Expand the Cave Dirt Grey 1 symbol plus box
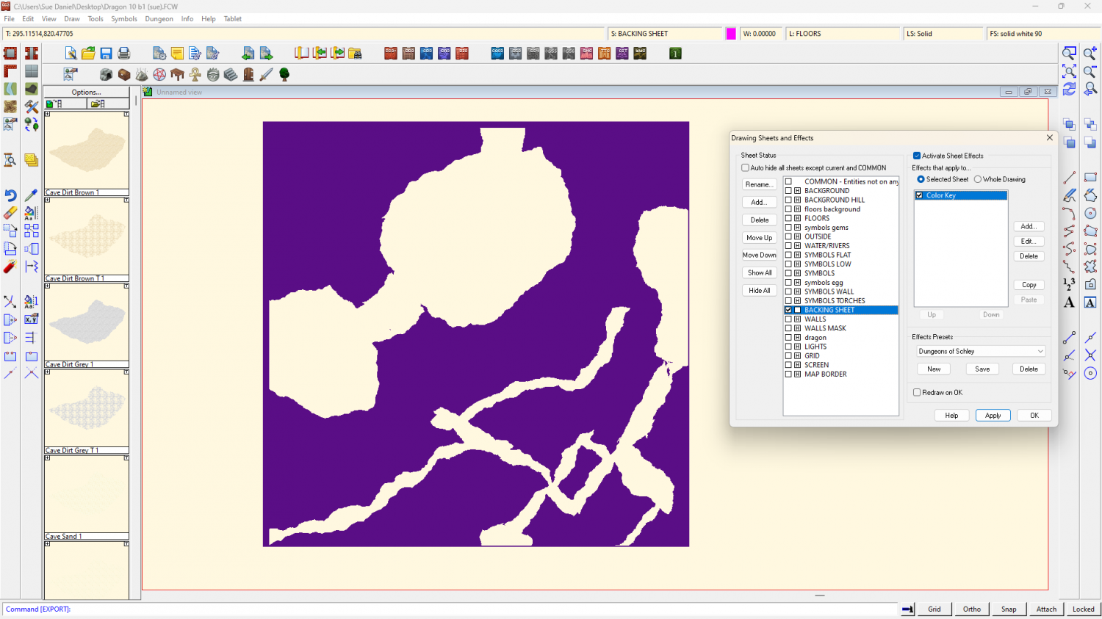 pos(48,286)
